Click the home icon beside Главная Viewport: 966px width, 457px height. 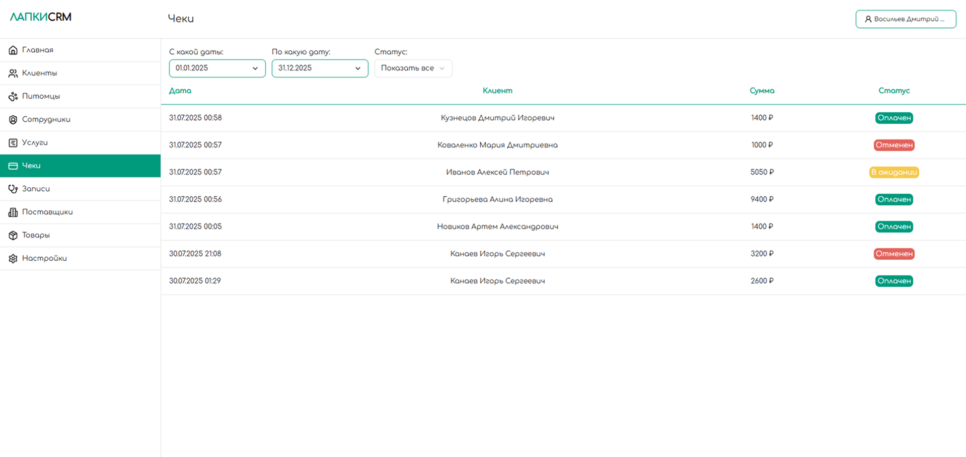(13, 50)
